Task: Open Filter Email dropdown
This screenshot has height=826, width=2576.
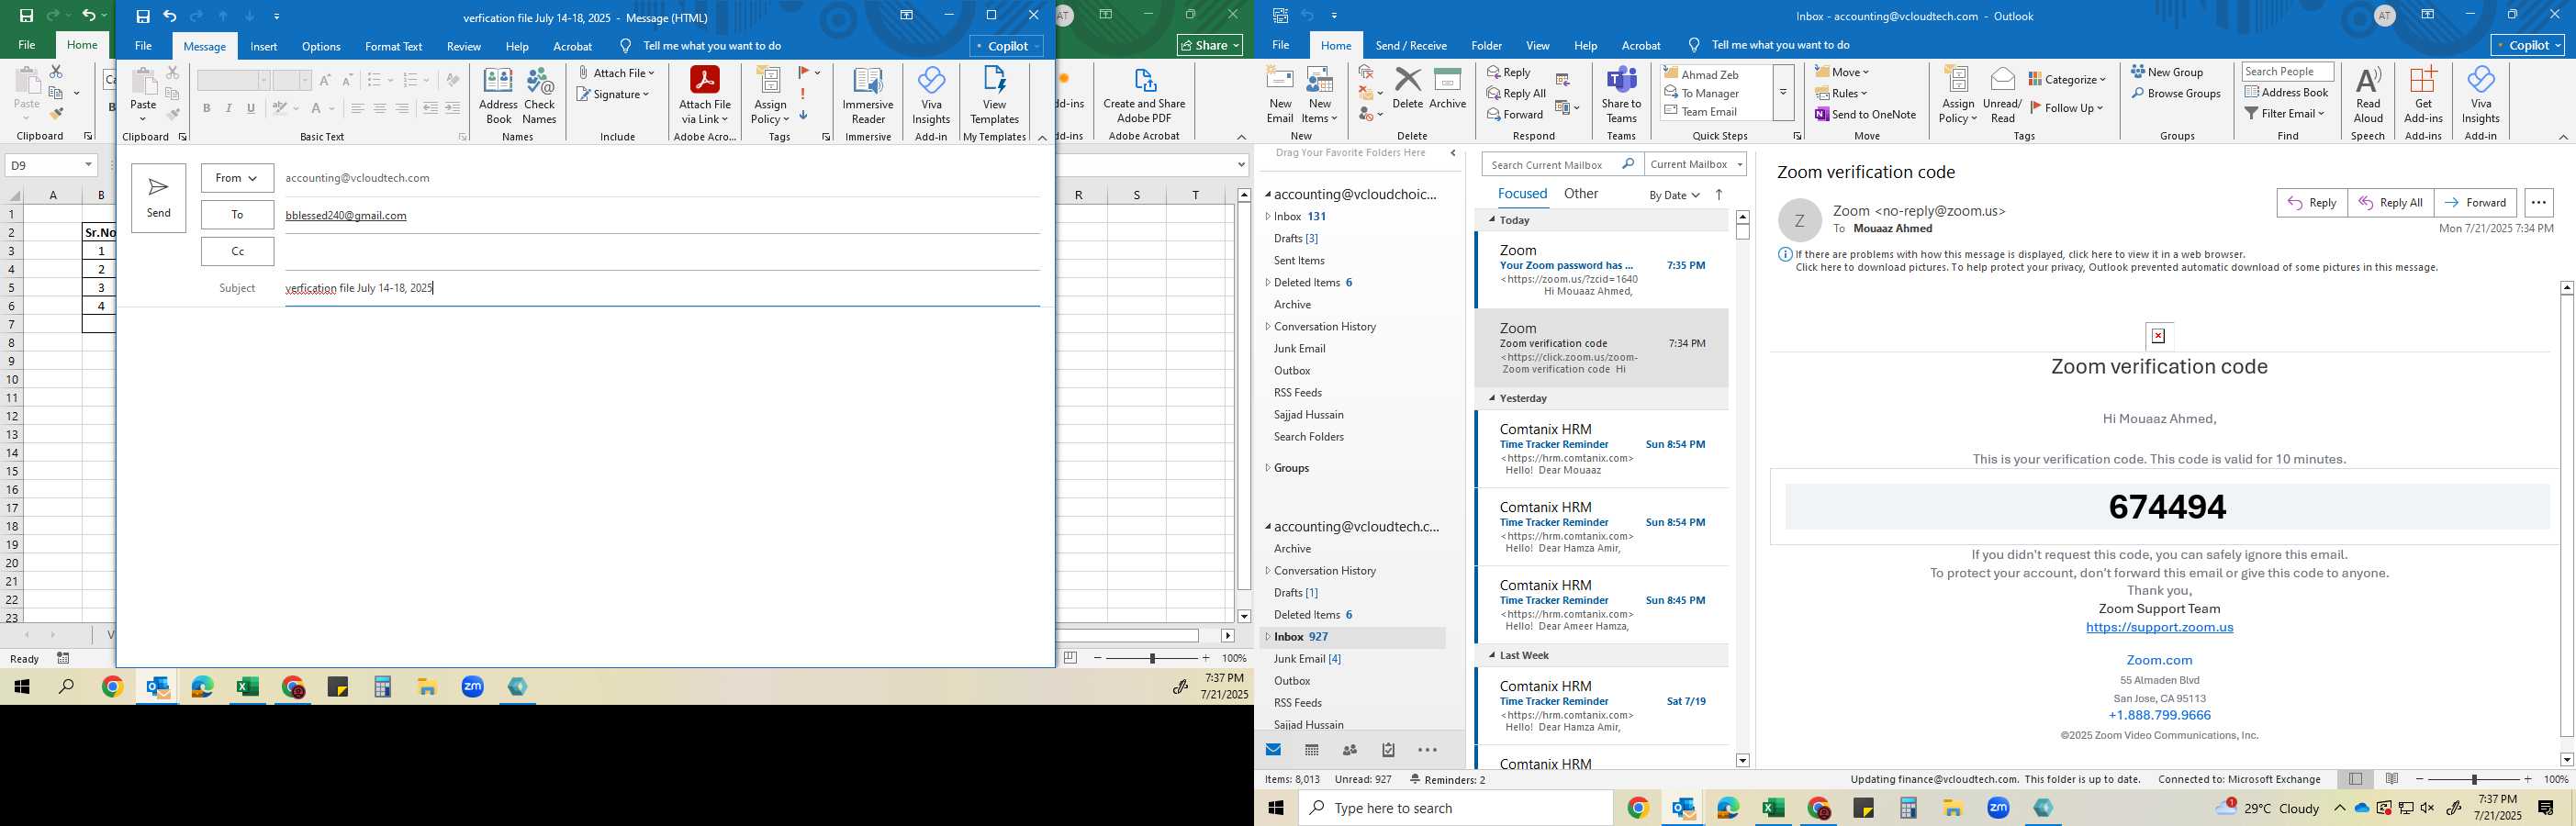Action: coord(2285,113)
